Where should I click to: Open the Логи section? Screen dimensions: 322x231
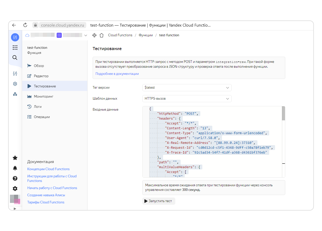pos(55,107)
